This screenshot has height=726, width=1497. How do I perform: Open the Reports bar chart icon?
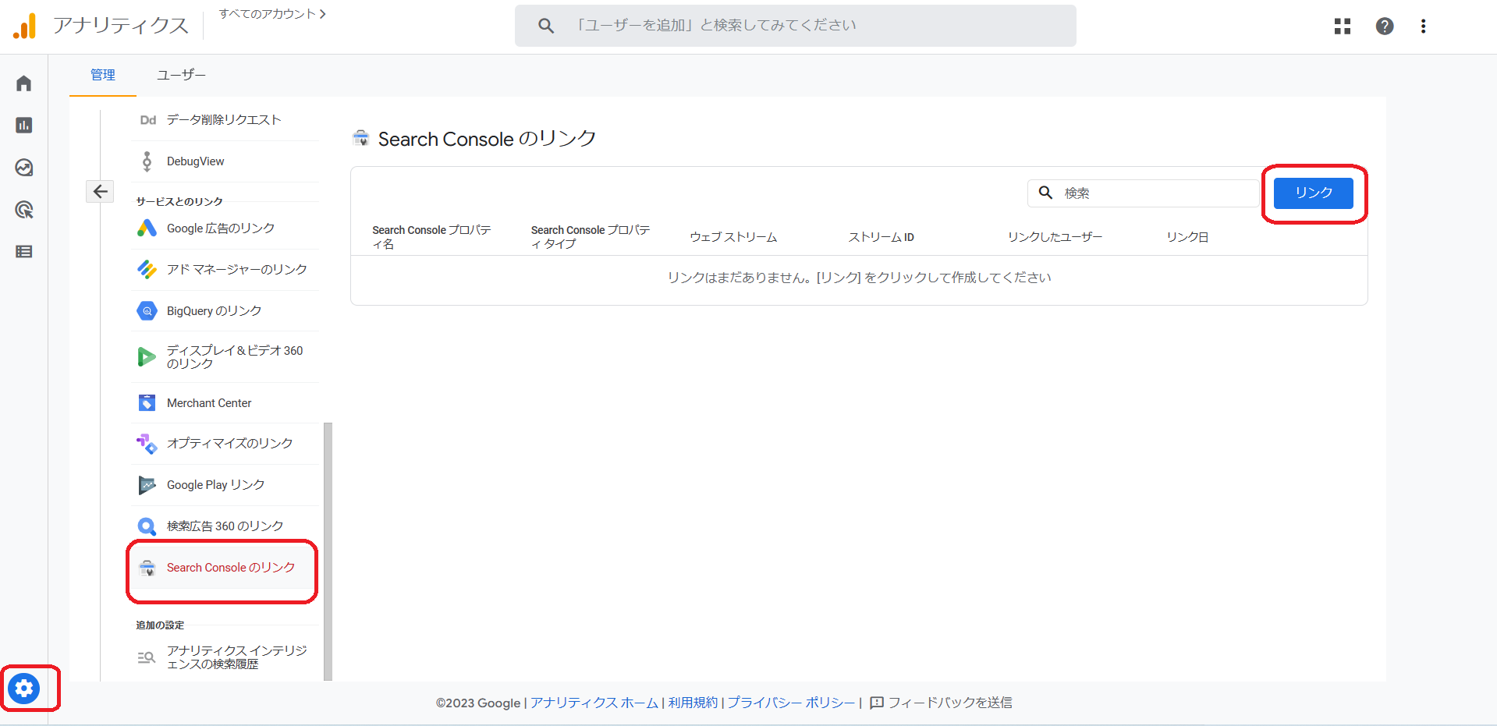24,126
